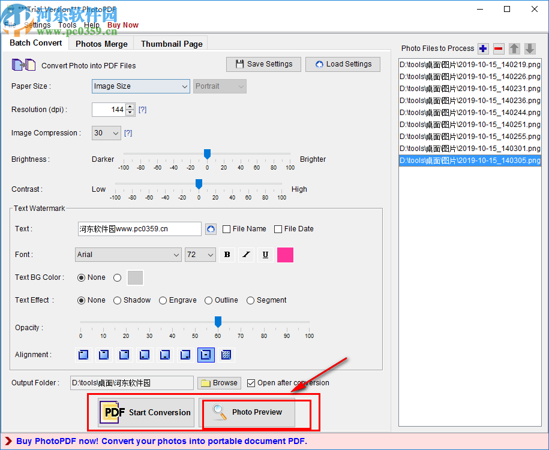Move selected photo up the list
The height and width of the screenshot is (450, 549).
click(x=514, y=49)
